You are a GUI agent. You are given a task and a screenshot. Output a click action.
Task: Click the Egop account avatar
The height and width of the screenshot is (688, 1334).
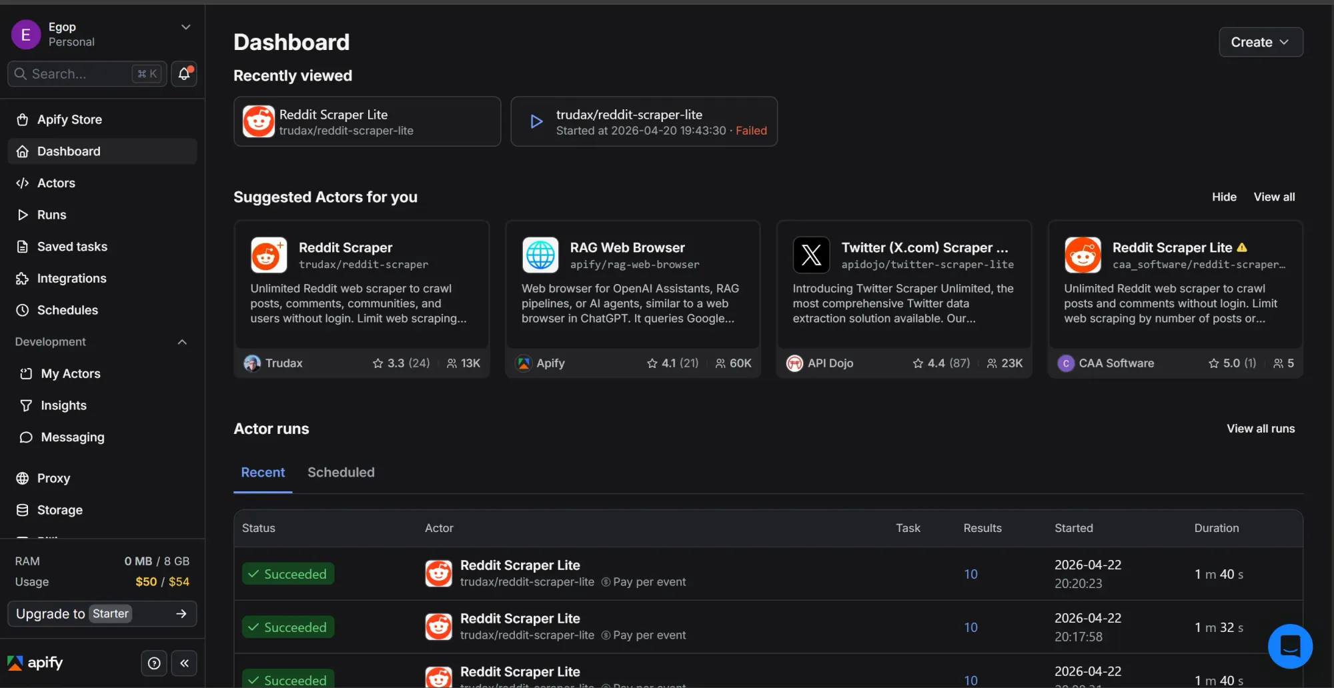click(x=25, y=34)
